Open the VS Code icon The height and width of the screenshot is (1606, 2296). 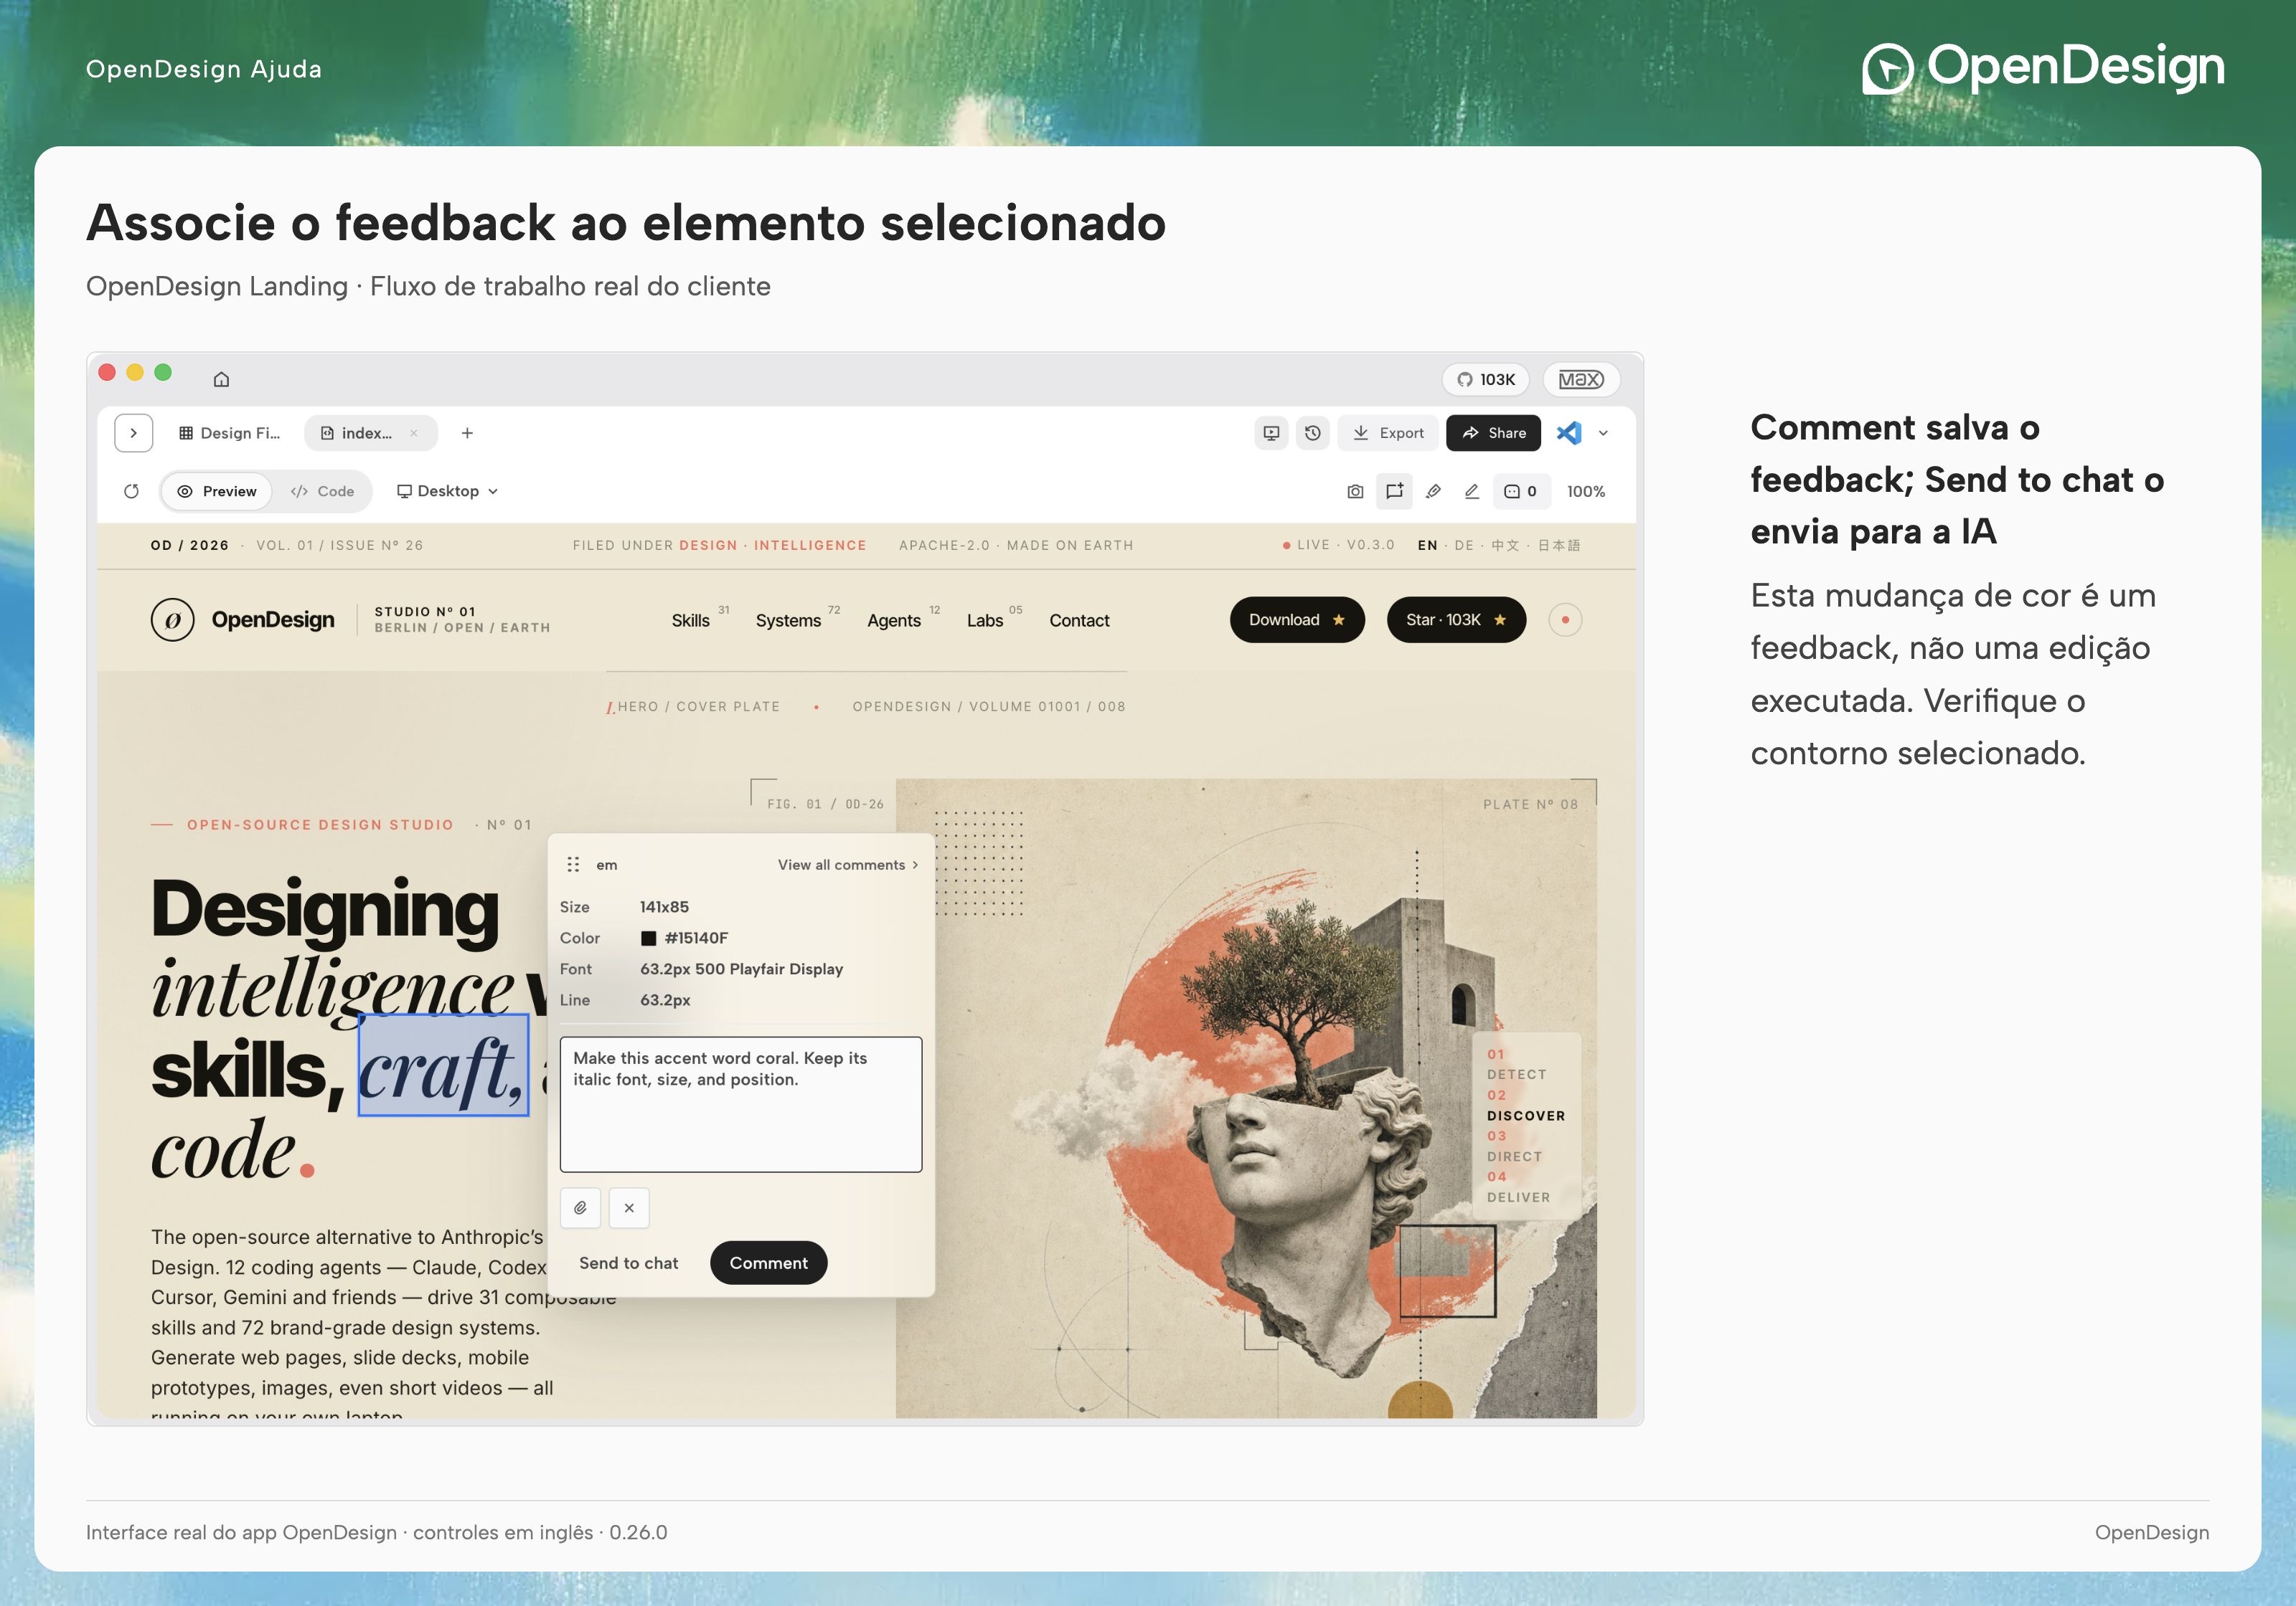[1569, 433]
